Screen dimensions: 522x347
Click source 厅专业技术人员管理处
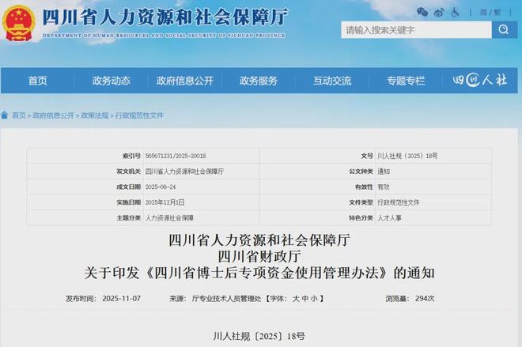[226, 299]
